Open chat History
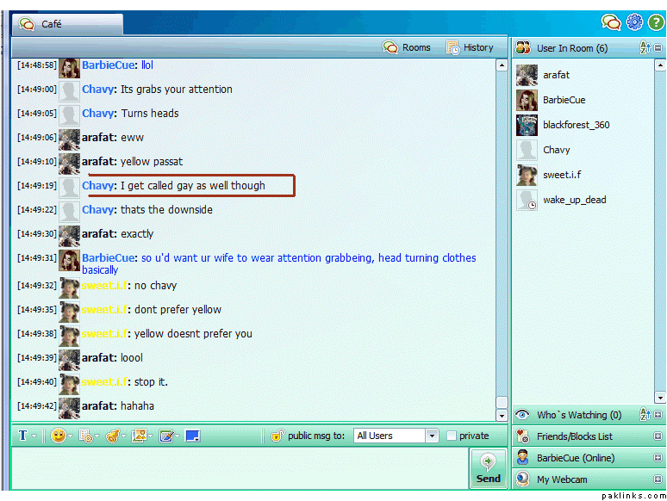This screenshot has height=501, width=667. click(x=470, y=47)
